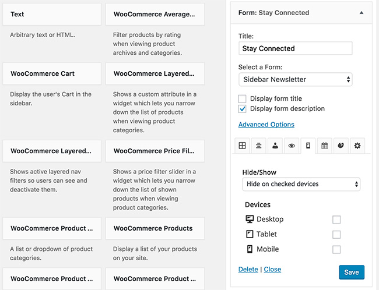Image resolution: width=379 pixels, height=290 pixels.
Task: Open the settings gear tab icon
Action: click(x=357, y=146)
